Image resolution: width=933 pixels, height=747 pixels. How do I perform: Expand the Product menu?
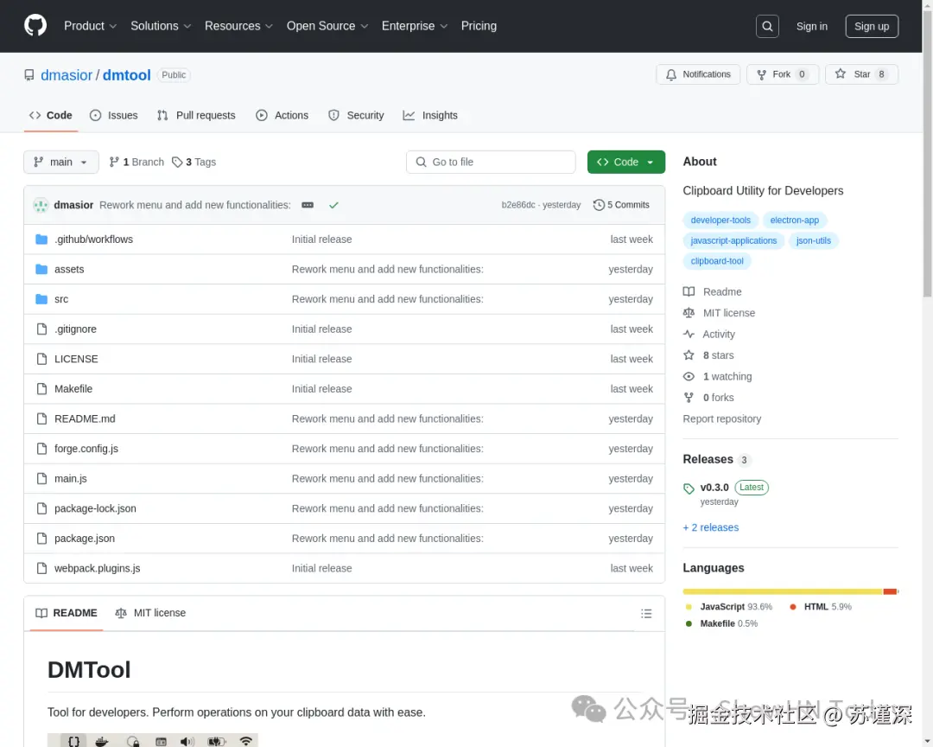90,26
